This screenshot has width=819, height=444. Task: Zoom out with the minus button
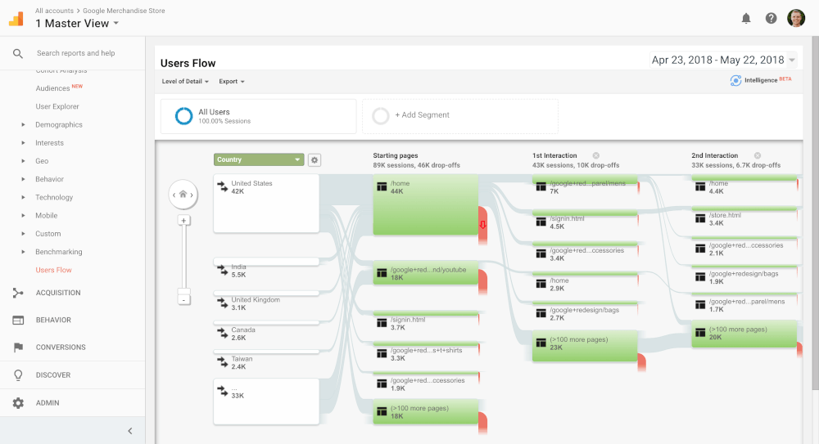[x=183, y=300]
